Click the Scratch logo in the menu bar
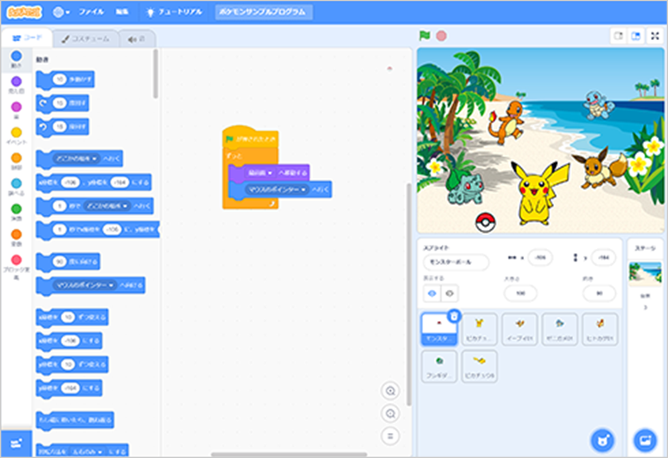 (x=25, y=12)
